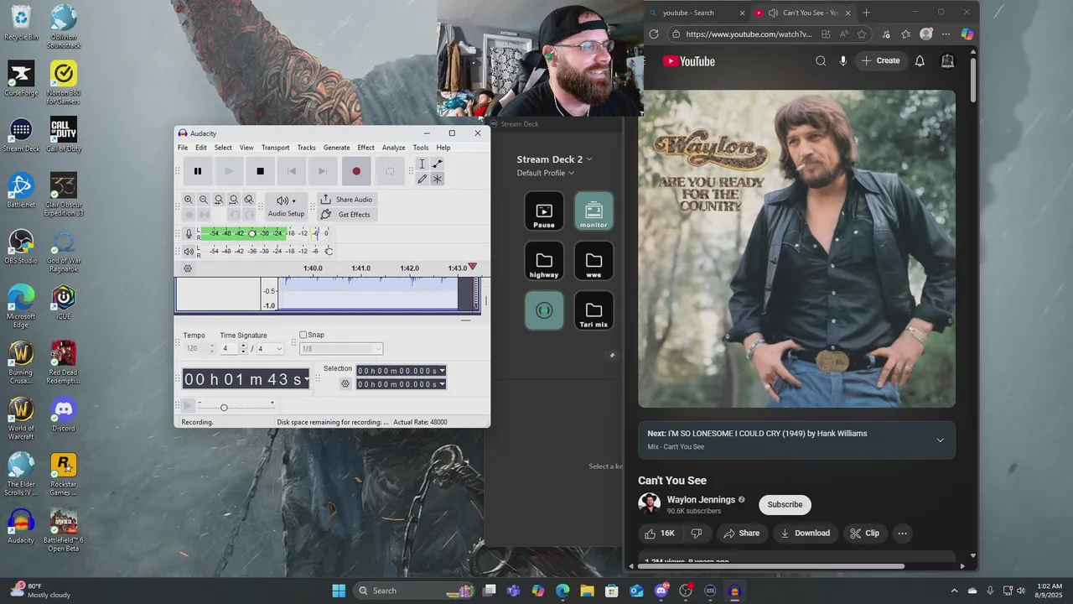Click YouTube voice search microphone
1073x604 pixels.
coord(843,60)
